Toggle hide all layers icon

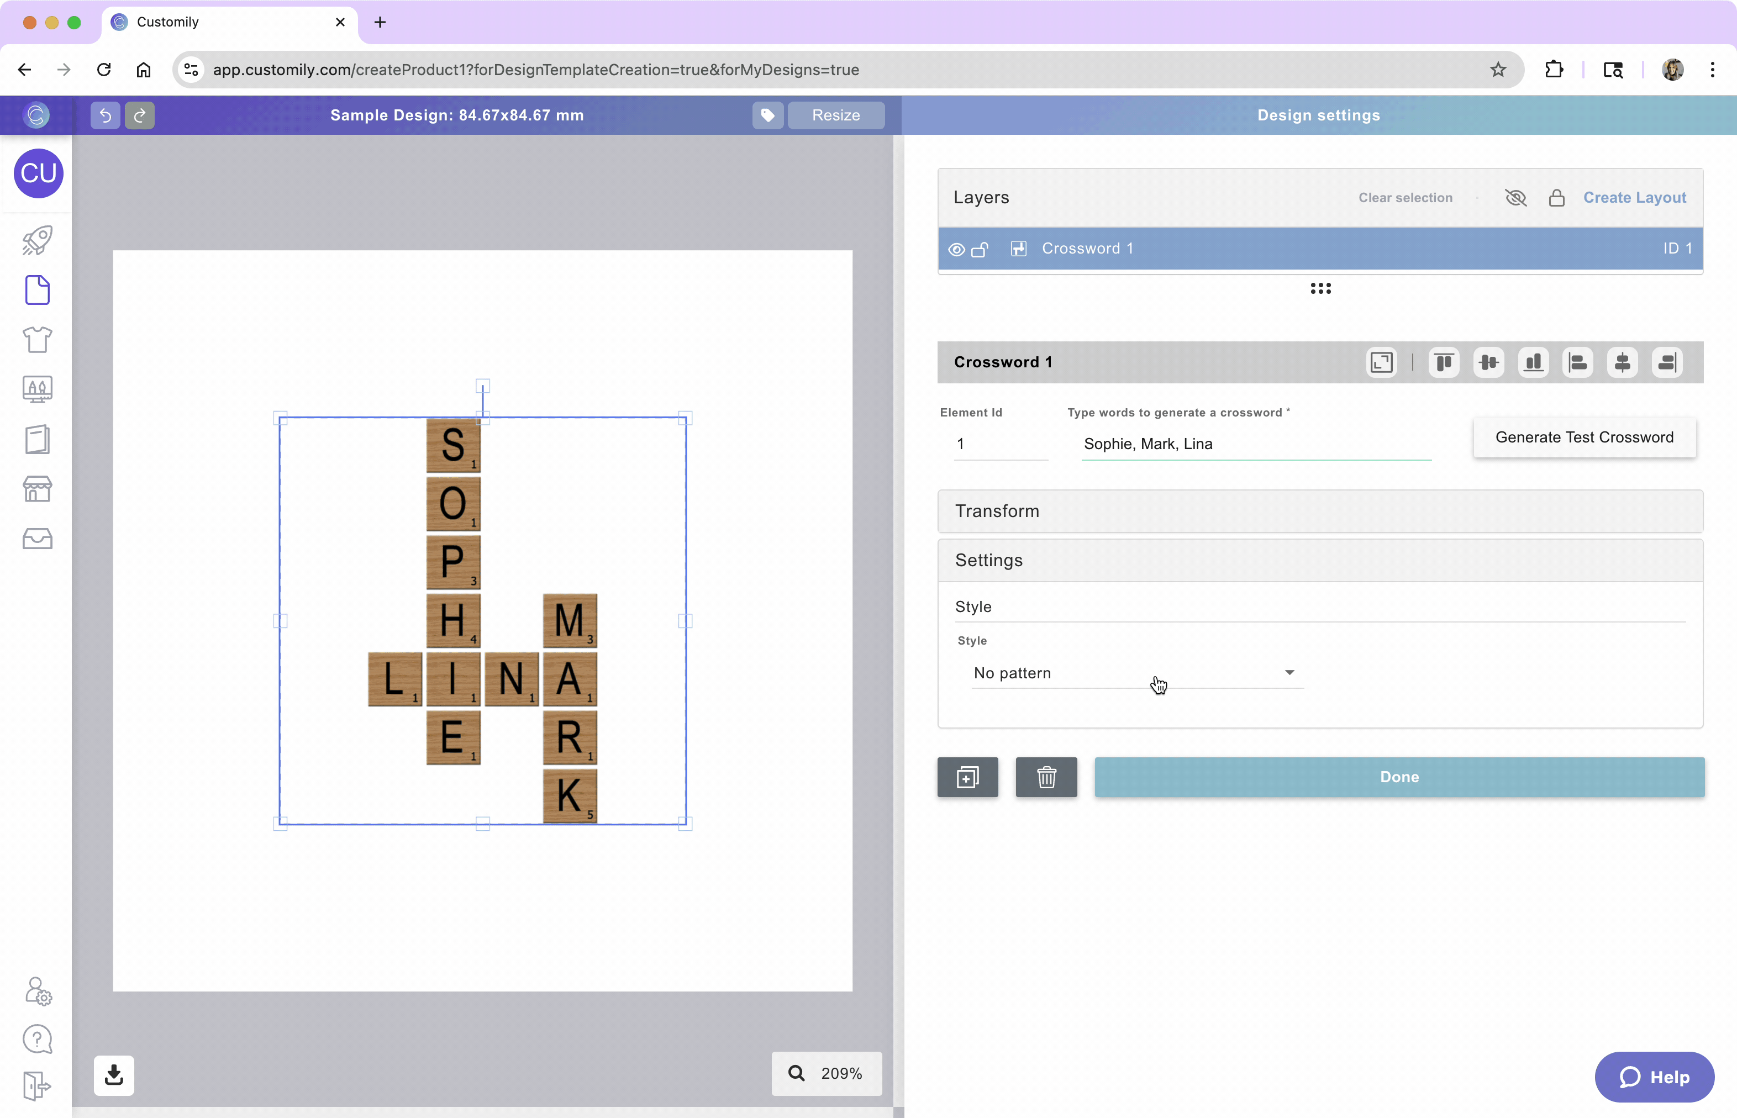point(1515,197)
